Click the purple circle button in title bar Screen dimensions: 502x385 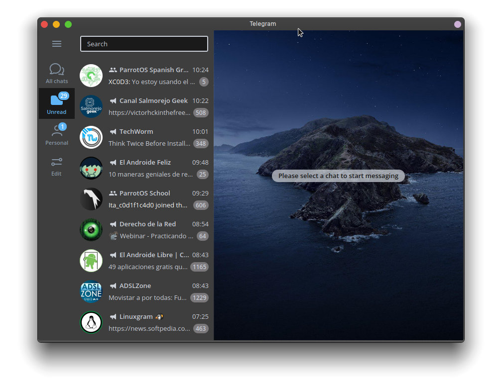pyautogui.click(x=458, y=24)
